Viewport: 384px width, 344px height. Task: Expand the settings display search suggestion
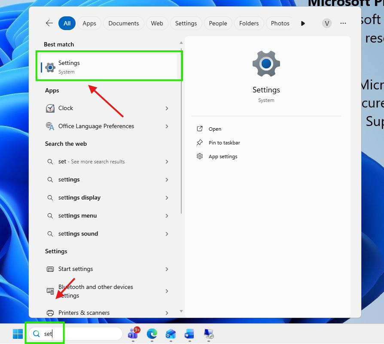[167, 197]
